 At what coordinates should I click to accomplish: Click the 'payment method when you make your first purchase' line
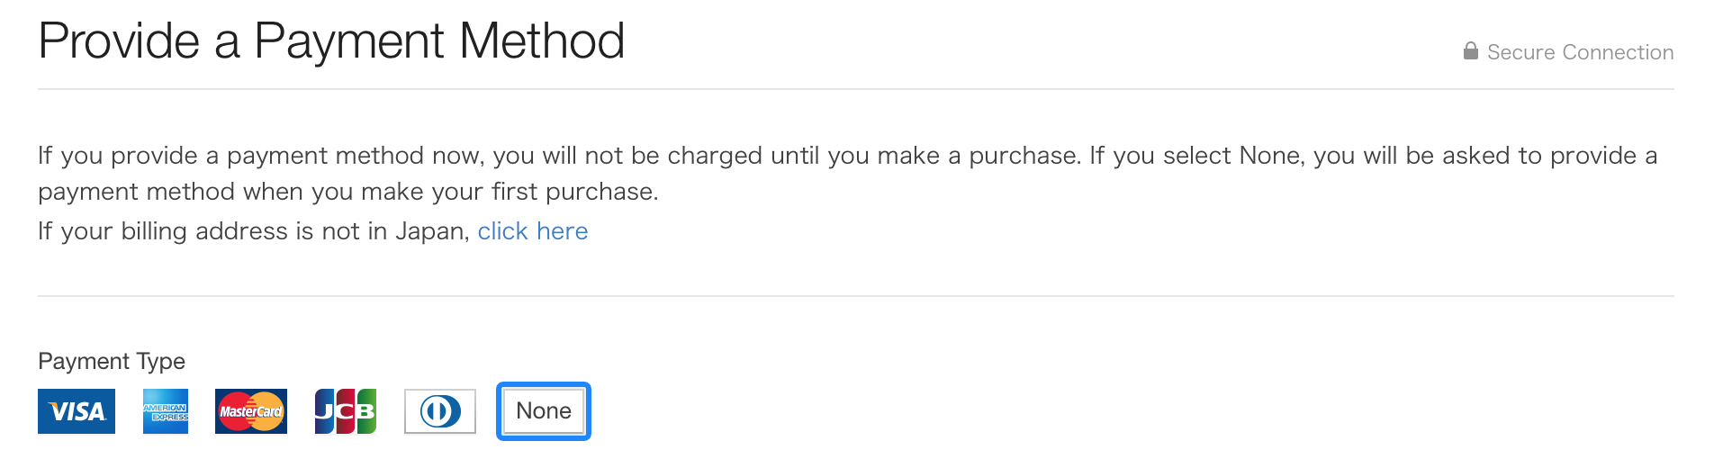(347, 192)
